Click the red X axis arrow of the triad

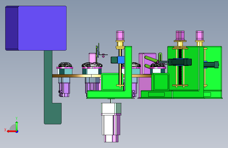[12, 131]
